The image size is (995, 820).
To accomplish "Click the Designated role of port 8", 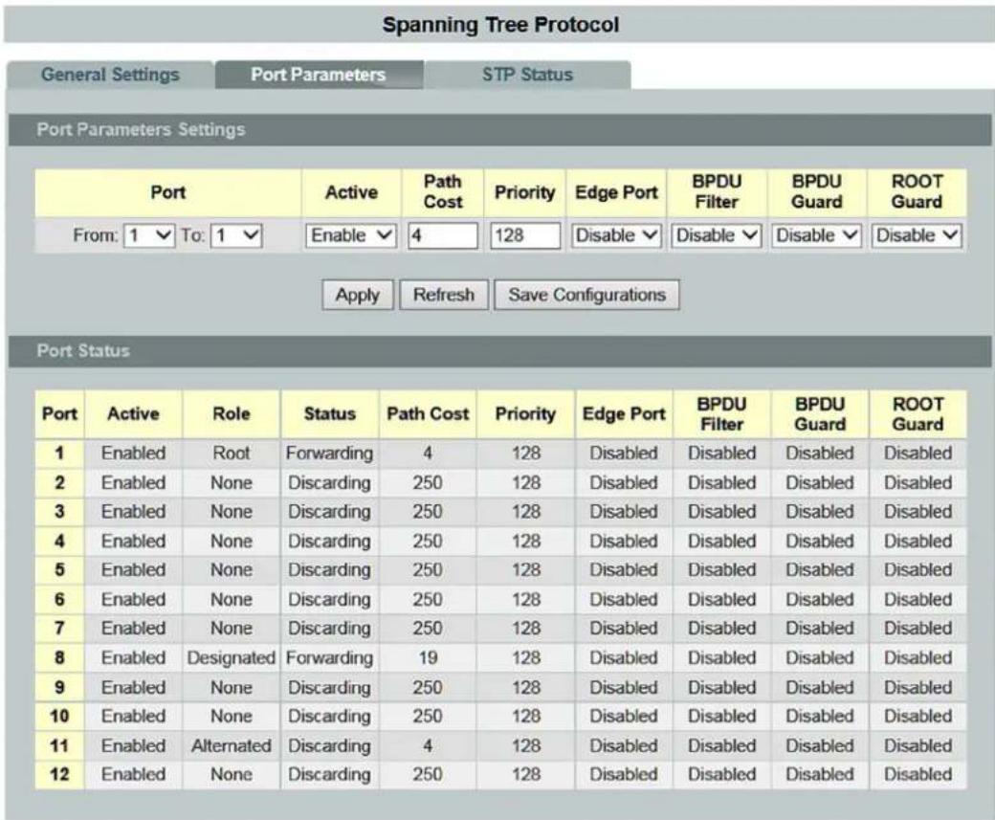I will point(231,657).
